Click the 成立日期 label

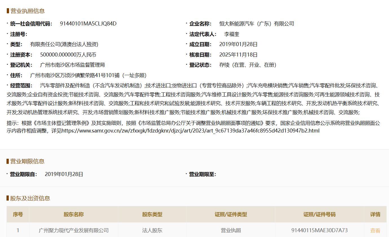click(x=200, y=44)
